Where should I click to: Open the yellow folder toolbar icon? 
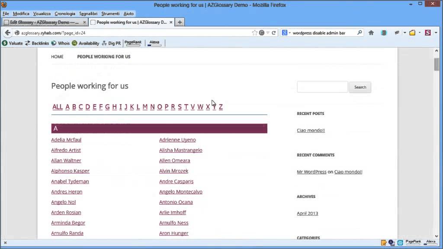point(412,33)
